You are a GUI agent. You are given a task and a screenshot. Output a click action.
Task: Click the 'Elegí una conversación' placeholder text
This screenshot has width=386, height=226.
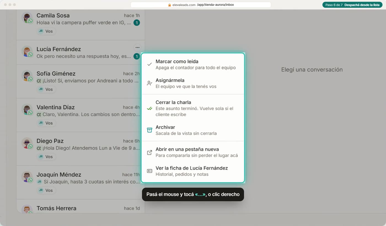(x=312, y=70)
